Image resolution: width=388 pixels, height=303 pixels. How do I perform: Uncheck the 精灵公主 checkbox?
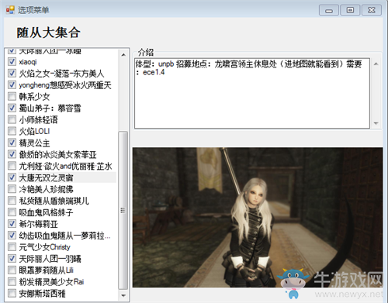(x=12, y=143)
